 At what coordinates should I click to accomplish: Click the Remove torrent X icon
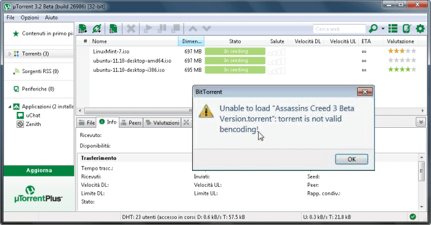pos(131,28)
